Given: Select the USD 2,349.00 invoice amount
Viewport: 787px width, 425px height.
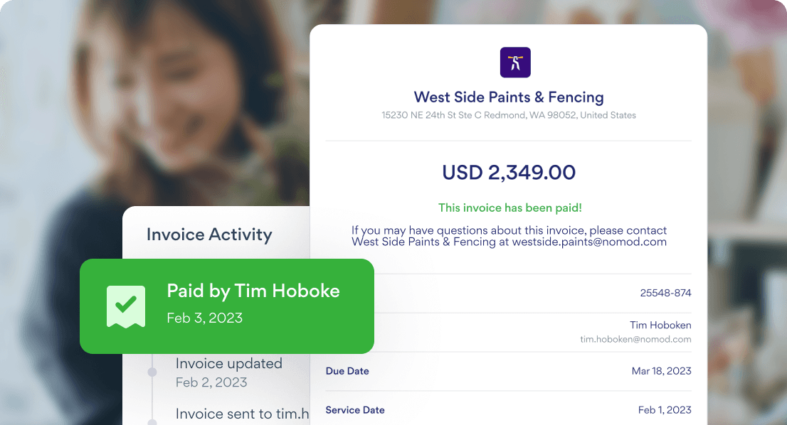Looking at the screenshot, I should click(x=508, y=173).
